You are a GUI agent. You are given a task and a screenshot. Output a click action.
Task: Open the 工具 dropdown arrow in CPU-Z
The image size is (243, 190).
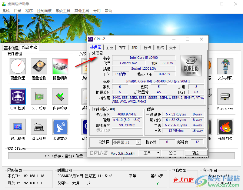[158, 153]
